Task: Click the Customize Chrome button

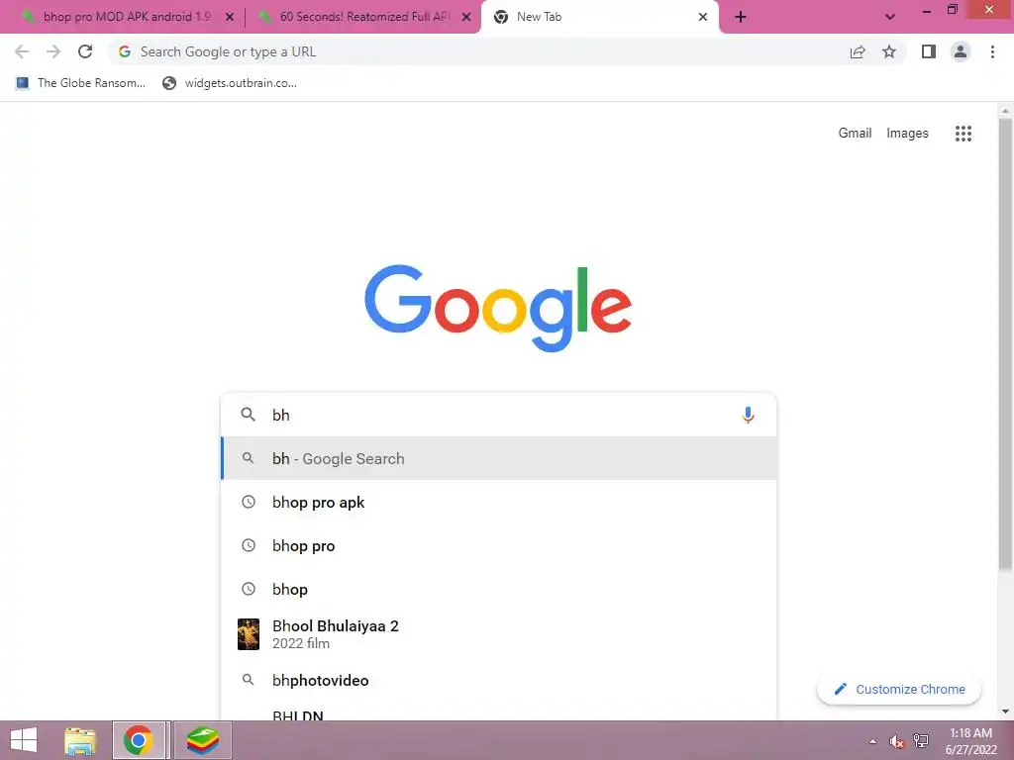Action: point(899,689)
